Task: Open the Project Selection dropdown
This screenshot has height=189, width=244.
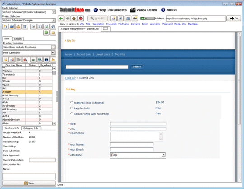Action: tap(54, 20)
